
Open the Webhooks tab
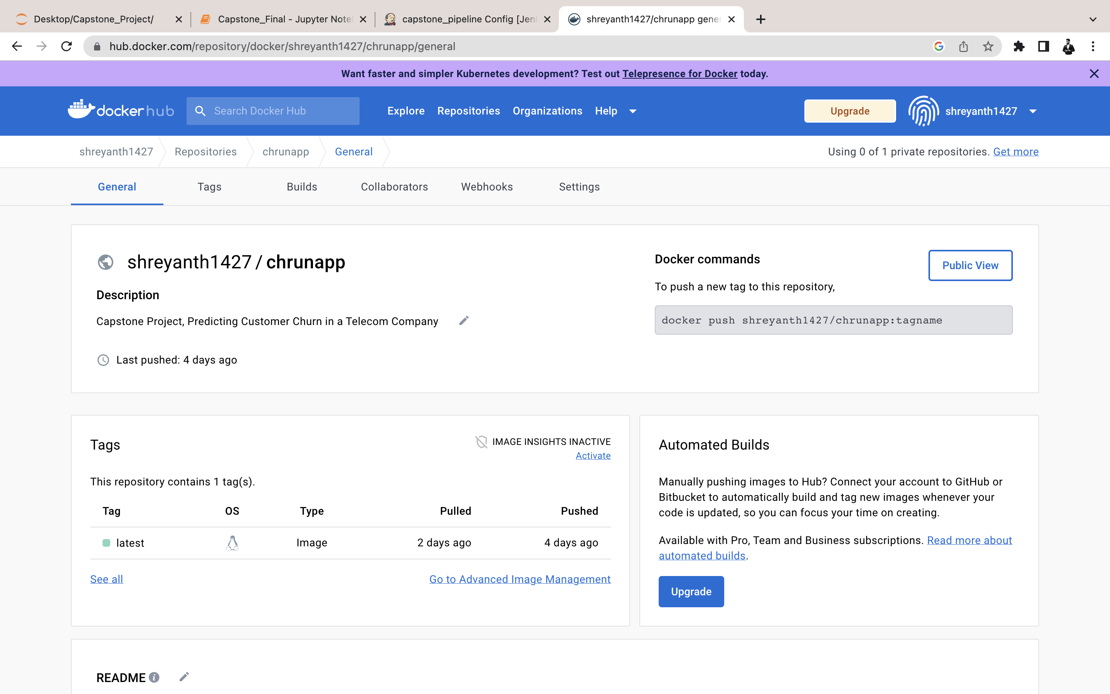487,186
